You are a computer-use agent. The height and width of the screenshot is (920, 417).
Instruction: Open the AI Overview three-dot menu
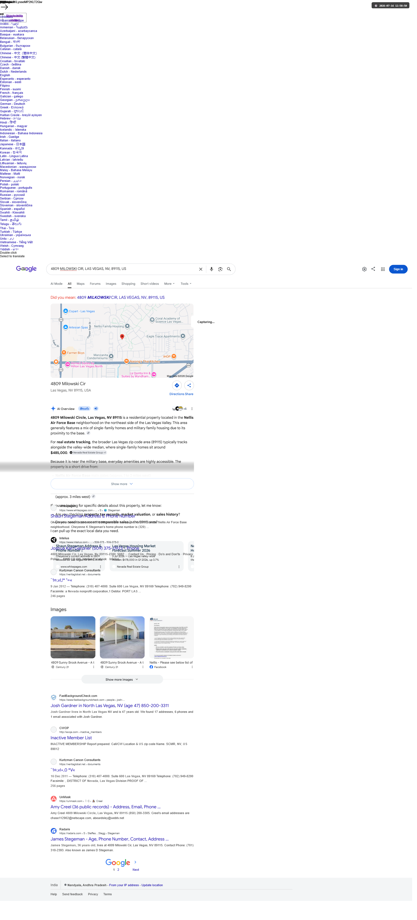coord(194,414)
